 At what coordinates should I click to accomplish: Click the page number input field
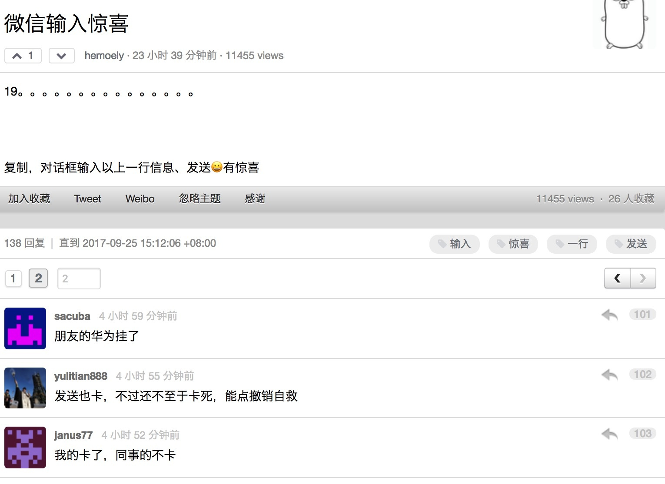(79, 278)
